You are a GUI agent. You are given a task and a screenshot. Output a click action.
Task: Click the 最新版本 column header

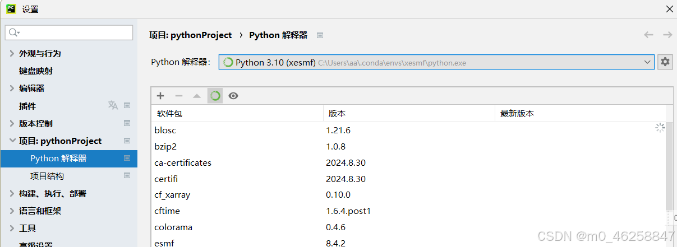(x=580, y=113)
